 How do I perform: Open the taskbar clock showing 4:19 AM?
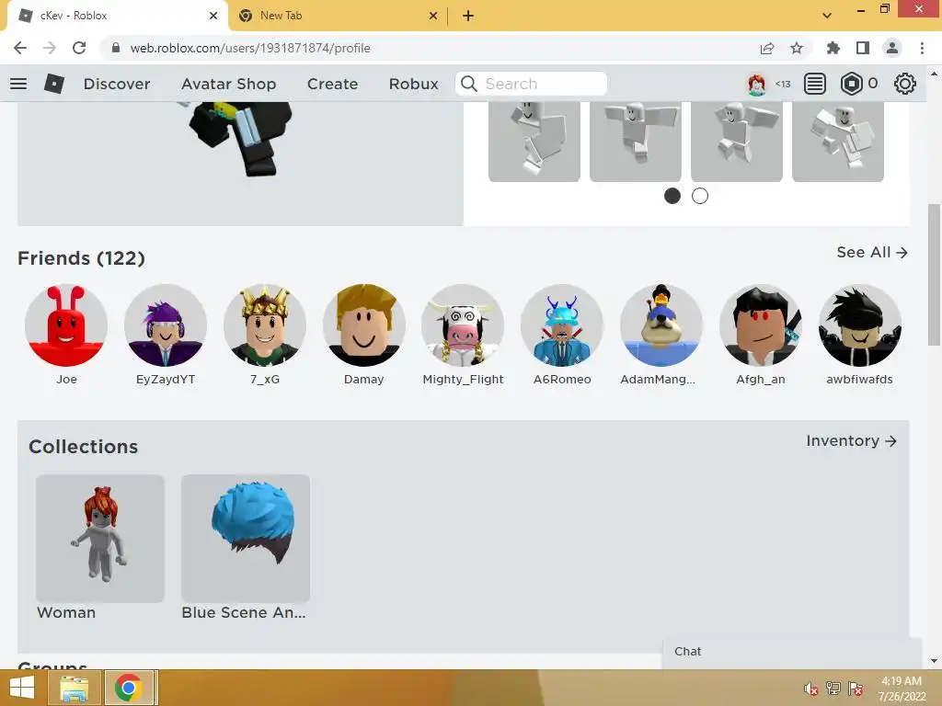click(x=902, y=688)
